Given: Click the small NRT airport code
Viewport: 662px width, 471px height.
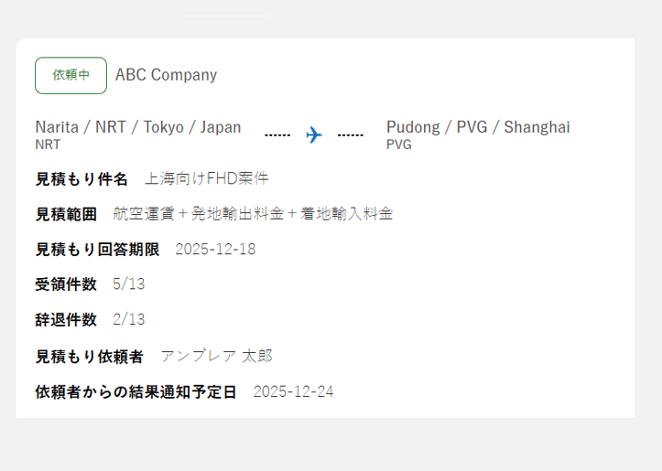Looking at the screenshot, I should [48, 145].
